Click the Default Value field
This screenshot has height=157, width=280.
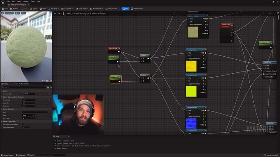coord(28,100)
